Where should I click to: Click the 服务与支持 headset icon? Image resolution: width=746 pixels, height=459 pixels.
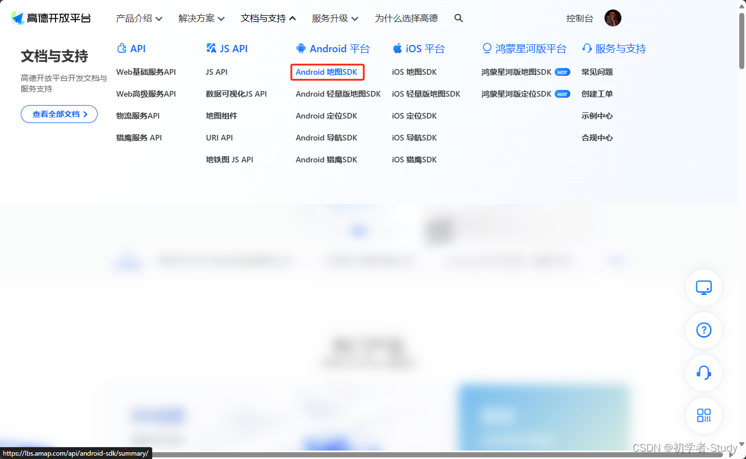pyautogui.click(x=587, y=48)
